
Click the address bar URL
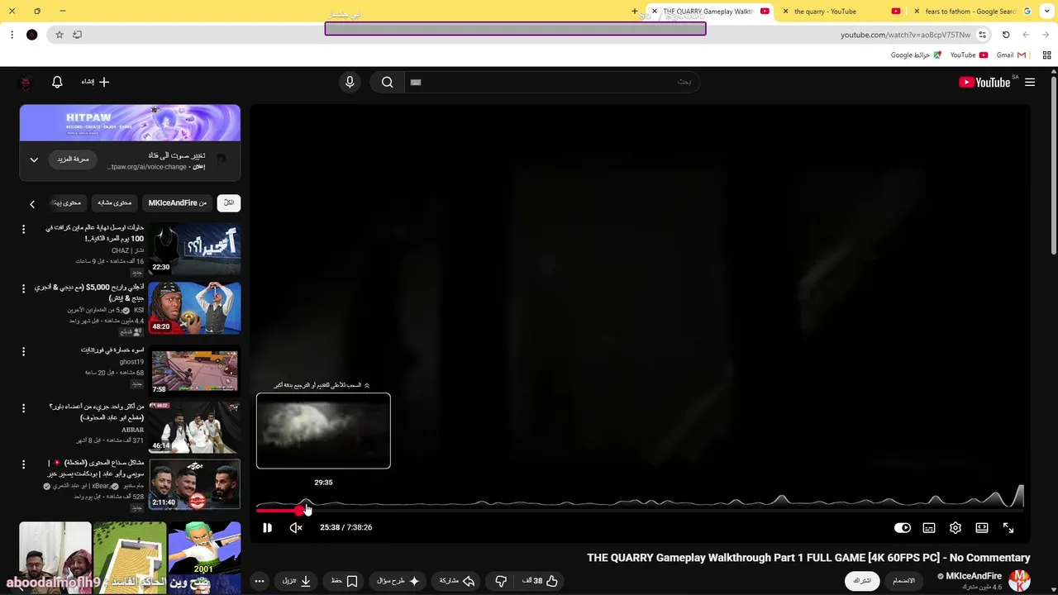(x=905, y=35)
